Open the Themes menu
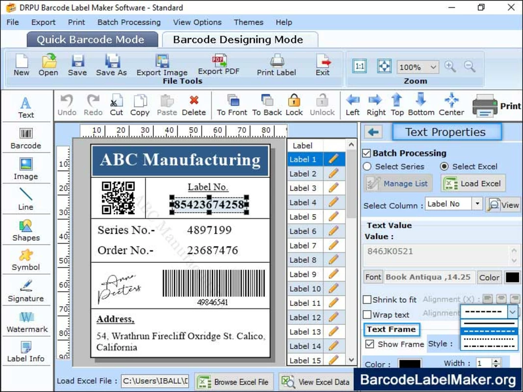 (x=248, y=22)
